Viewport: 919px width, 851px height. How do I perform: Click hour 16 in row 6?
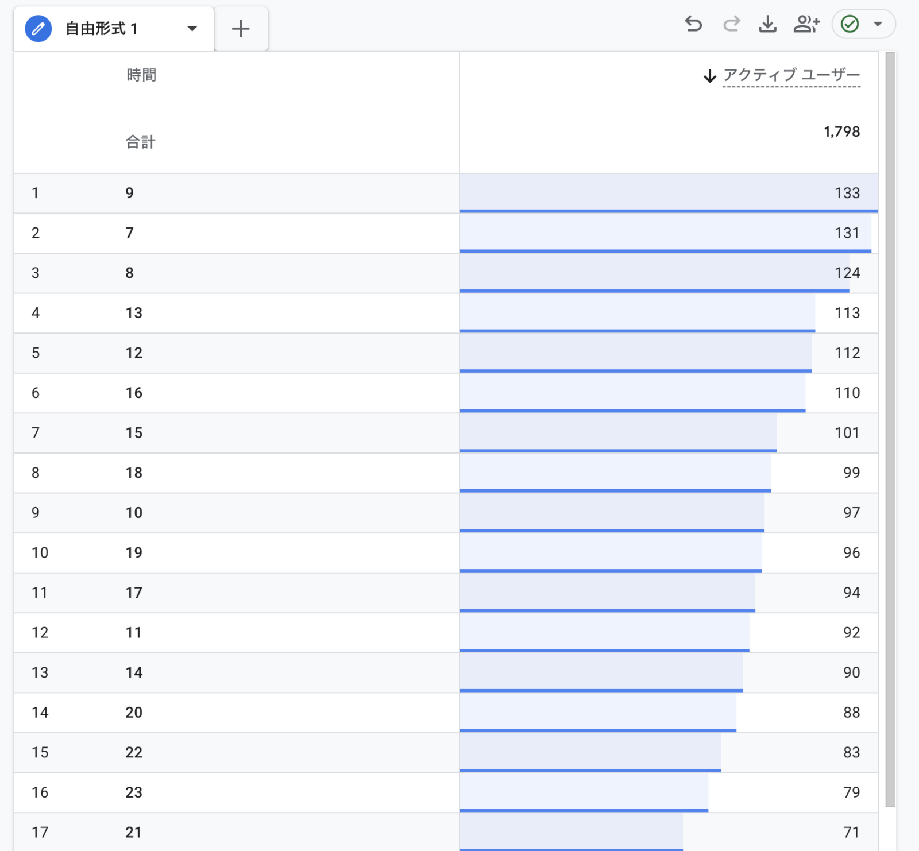coord(134,393)
